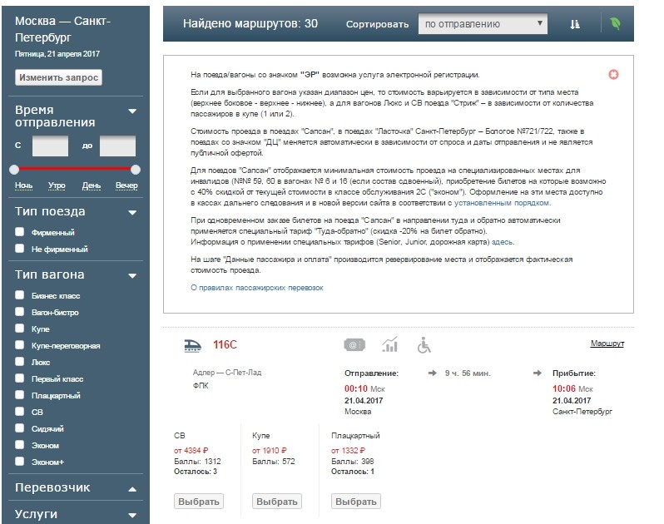Close the information notice with red X
Image resolution: width=664 pixels, height=524 pixels.
(x=614, y=75)
